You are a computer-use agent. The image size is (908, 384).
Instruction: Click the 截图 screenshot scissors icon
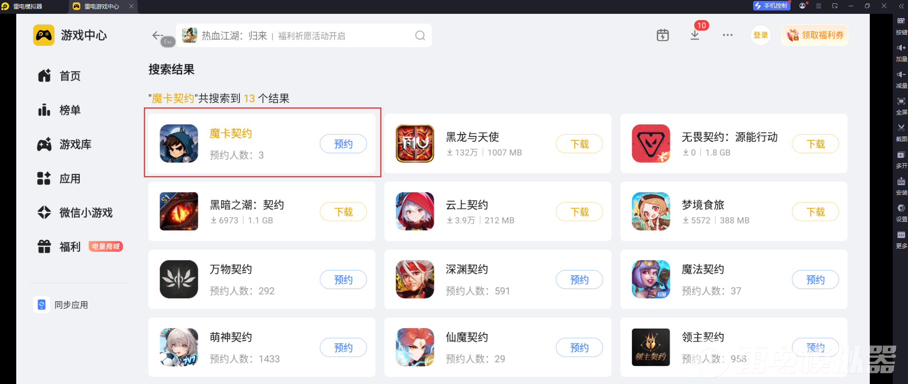901,128
